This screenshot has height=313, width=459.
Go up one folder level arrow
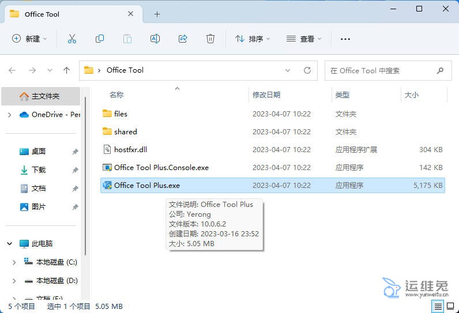[x=67, y=70]
